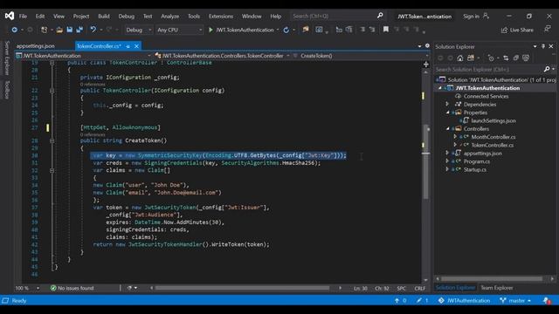The width and height of the screenshot is (559, 314).
Task: Expand the Dependencies node in Solution Explorer
Action: (447, 104)
